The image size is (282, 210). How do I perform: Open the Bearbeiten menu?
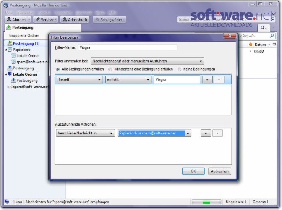[x=26, y=13]
